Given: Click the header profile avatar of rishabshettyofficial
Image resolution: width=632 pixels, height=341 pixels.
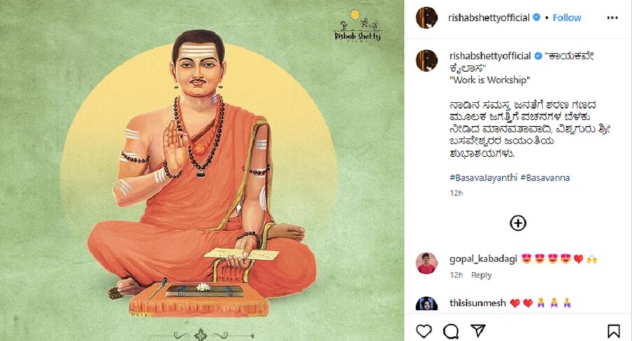Looking at the screenshot, I should [427, 17].
